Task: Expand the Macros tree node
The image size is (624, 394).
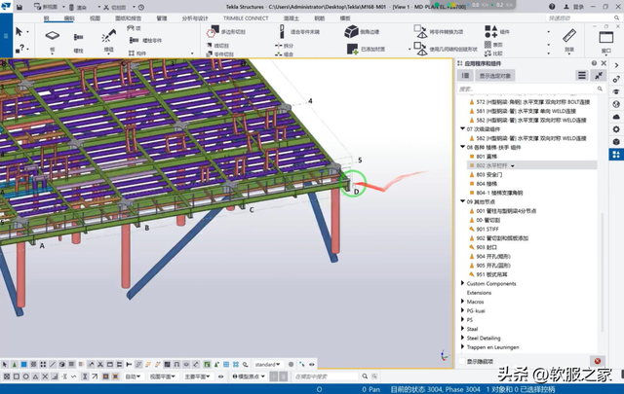Action: pos(462,302)
